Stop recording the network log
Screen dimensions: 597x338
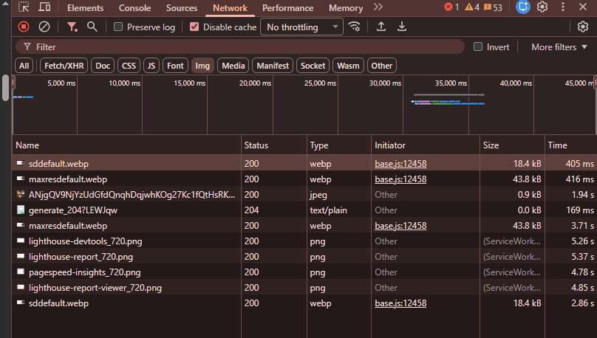click(24, 27)
